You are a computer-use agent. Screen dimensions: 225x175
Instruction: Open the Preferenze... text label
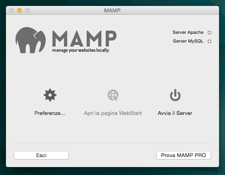(x=50, y=113)
